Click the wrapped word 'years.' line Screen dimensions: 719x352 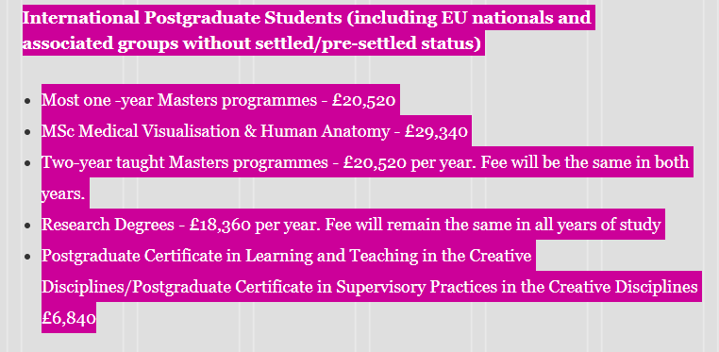(63, 193)
